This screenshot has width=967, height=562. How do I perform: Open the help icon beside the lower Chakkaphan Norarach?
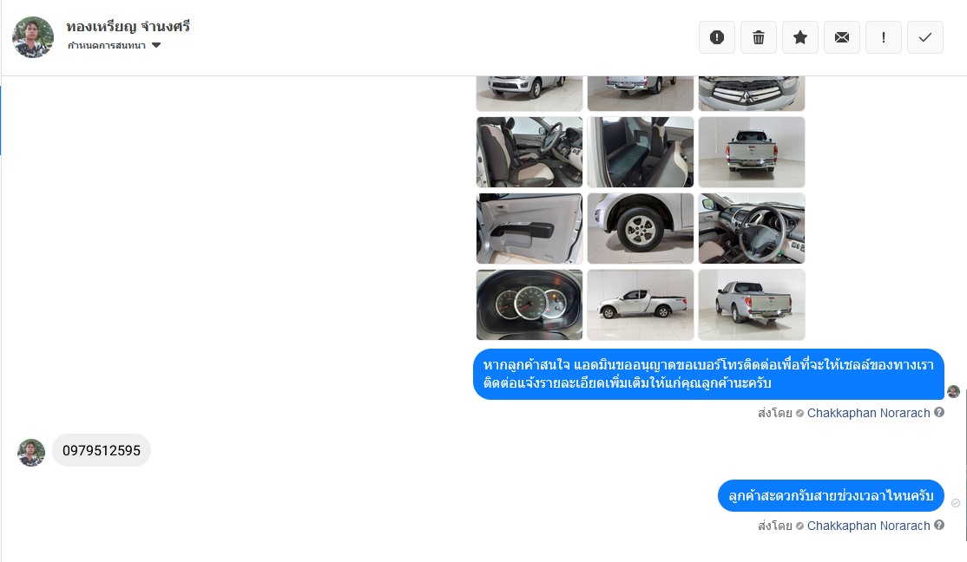click(x=939, y=525)
